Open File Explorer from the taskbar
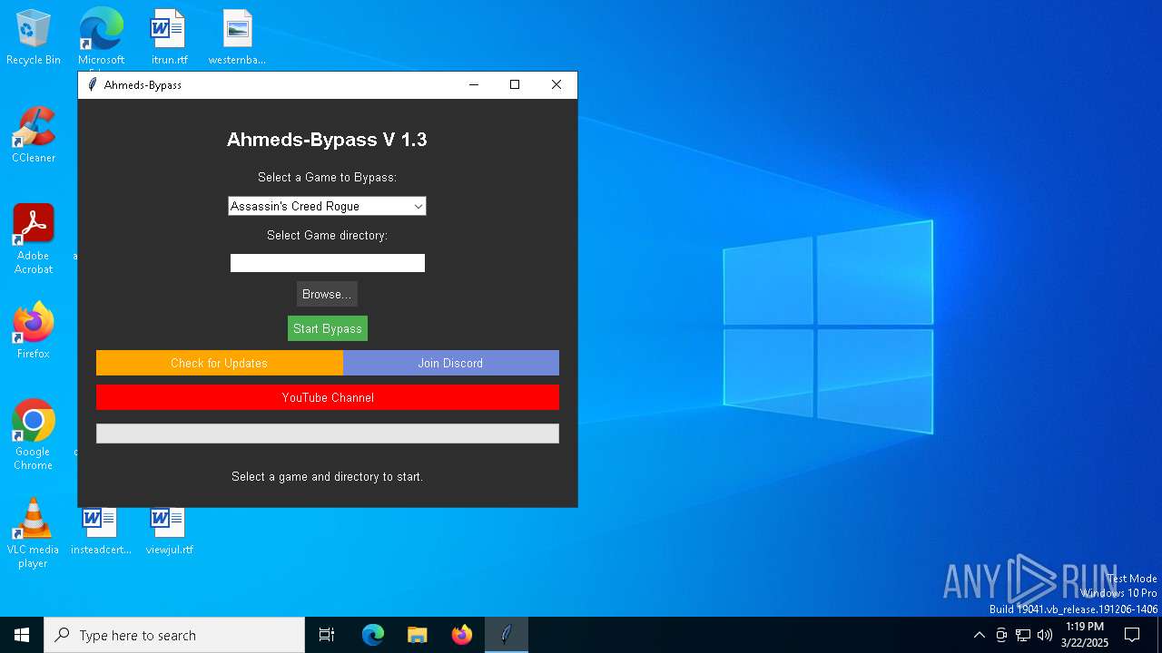 (x=417, y=635)
